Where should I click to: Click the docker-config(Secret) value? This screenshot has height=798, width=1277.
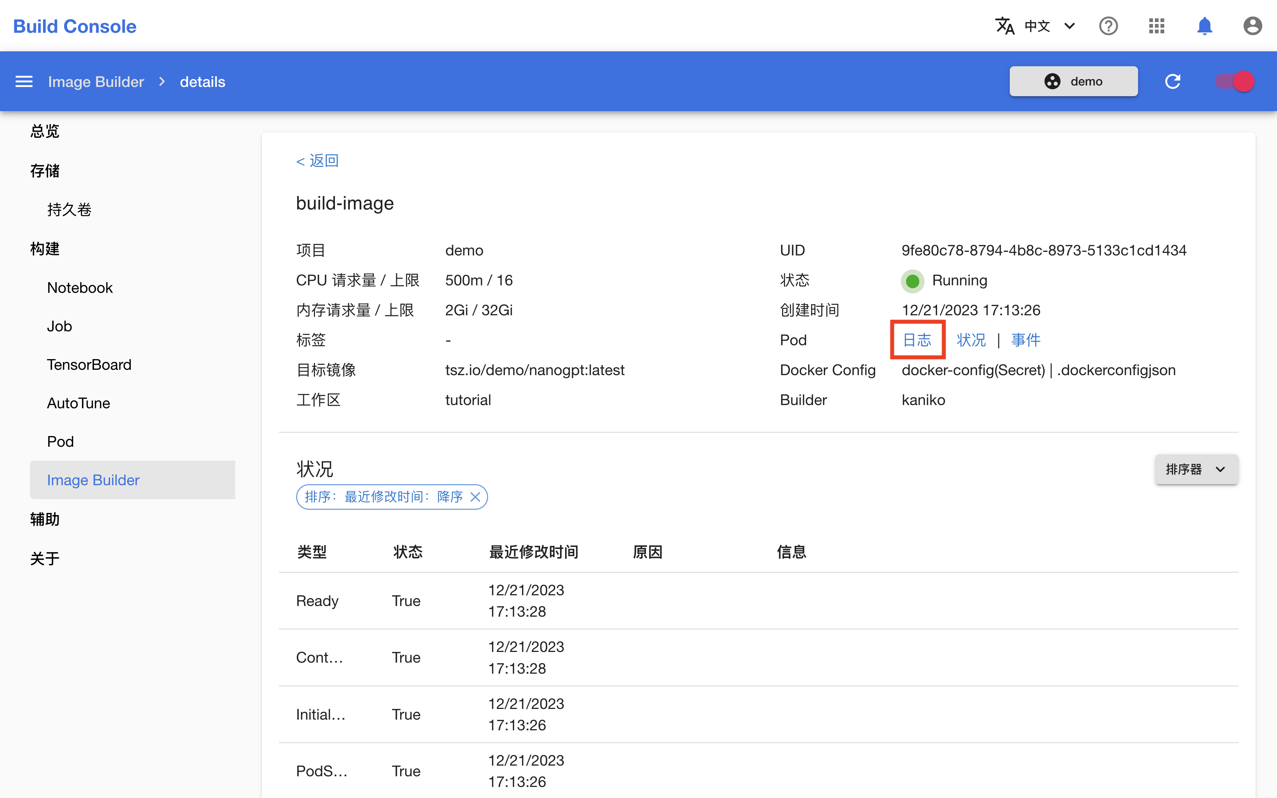[973, 370]
